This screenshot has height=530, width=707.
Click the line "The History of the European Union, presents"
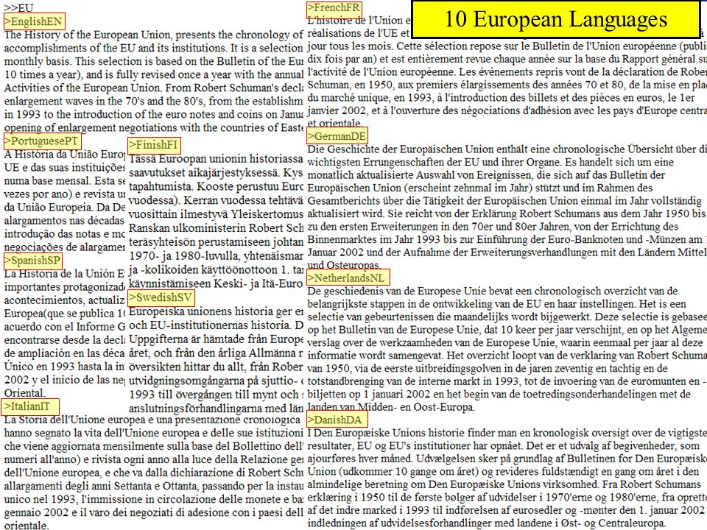pyautogui.click(x=153, y=35)
